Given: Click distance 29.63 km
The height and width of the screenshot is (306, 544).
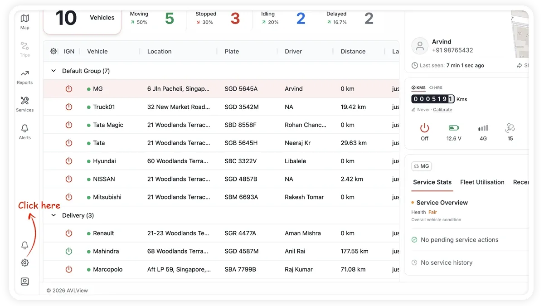Looking at the screenshot, I should point(354,143).
